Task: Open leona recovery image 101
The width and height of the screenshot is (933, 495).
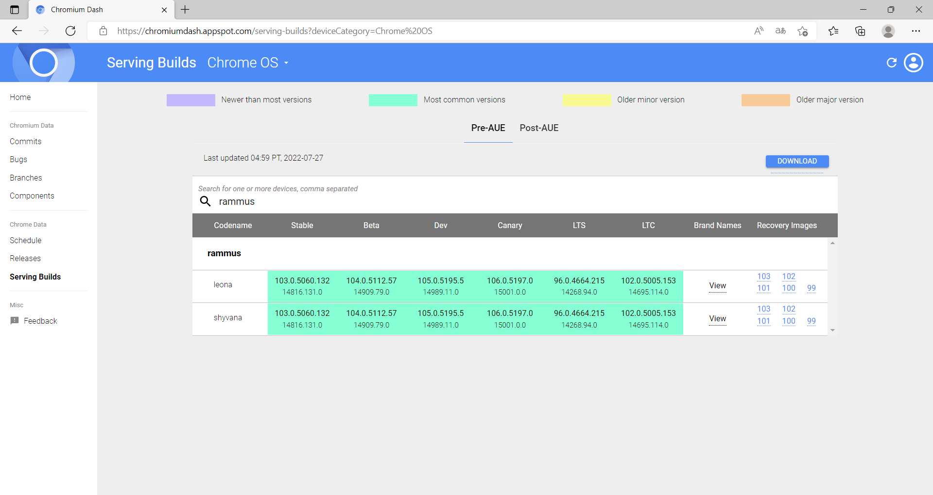Action: (x=763, y=288)
